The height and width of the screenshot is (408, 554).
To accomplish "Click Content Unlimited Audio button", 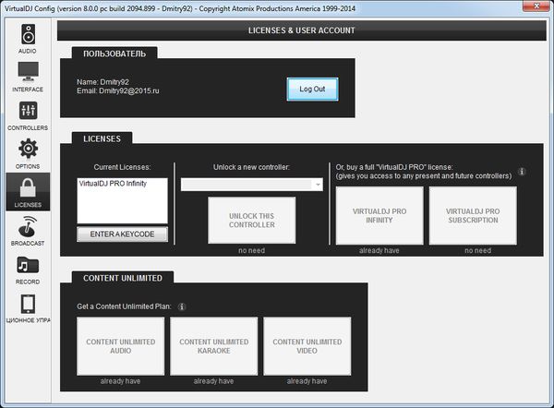I will click(120, 346).
